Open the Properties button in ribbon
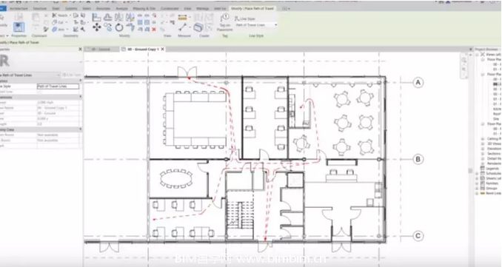The width and height of the screenshot is (502, 267). click(19, 27)
